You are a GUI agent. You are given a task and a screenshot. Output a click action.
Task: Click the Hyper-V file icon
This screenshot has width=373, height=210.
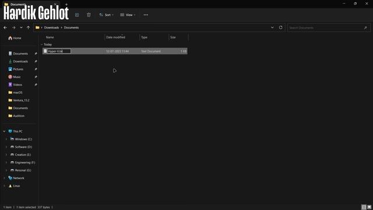pyautogui.click(x=45, y=51)
